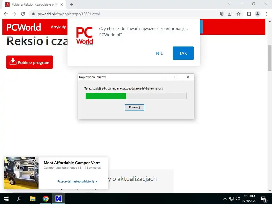The height and width of the screenshot is (204, 272).
Task: Open a new tab with the plus icon
Action: click(72, 5)
